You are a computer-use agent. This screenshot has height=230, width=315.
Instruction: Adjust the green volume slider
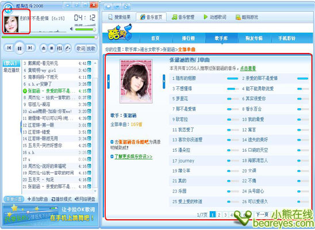[86, 29]
